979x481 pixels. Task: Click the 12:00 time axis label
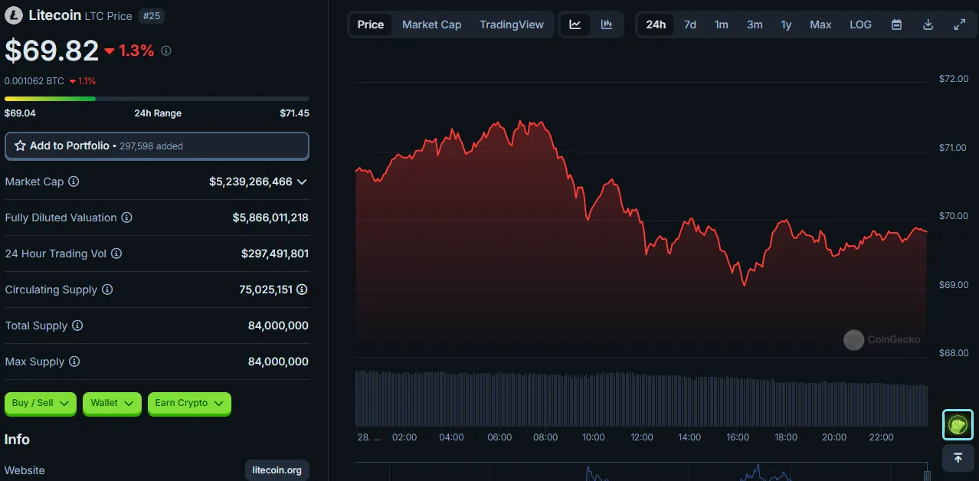tap(642, 437)
